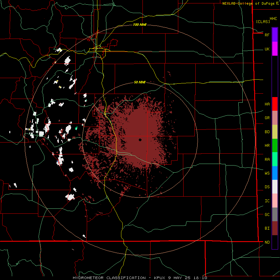Viewport: 280px width, 280px height.
Task: Click the DS white legend color swatch
Action: pos(275,187)
